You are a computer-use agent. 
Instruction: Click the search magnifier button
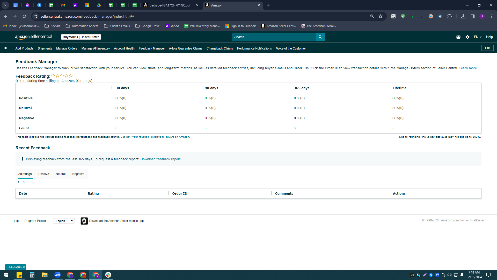pyautogui.click(x=320, y=37)
